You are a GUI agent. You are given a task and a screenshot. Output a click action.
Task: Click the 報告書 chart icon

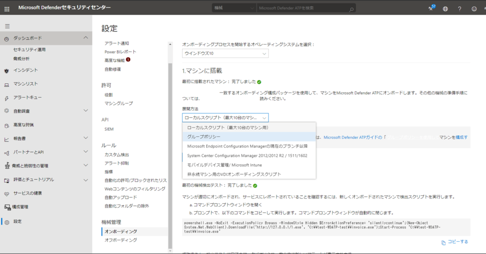(x=7, y=139)
